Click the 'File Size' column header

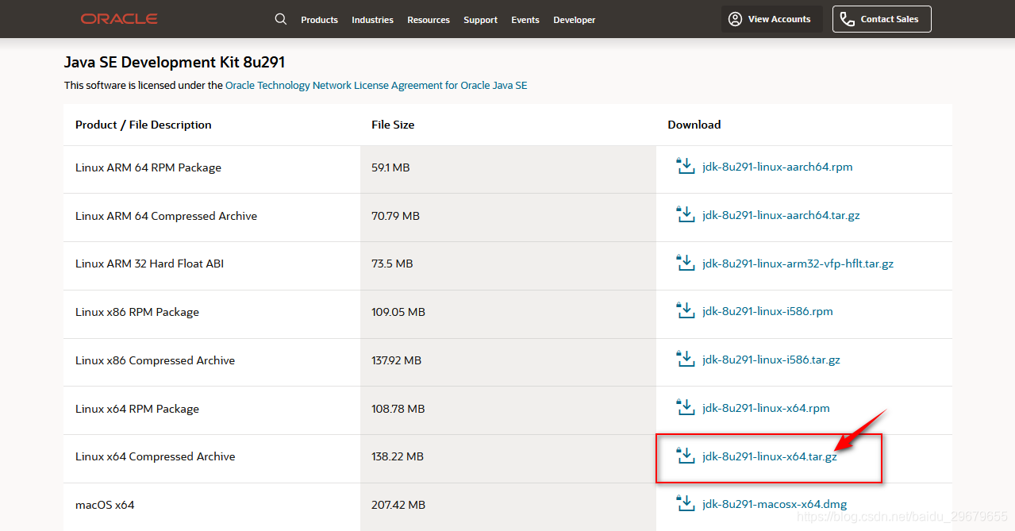(393, 125)
